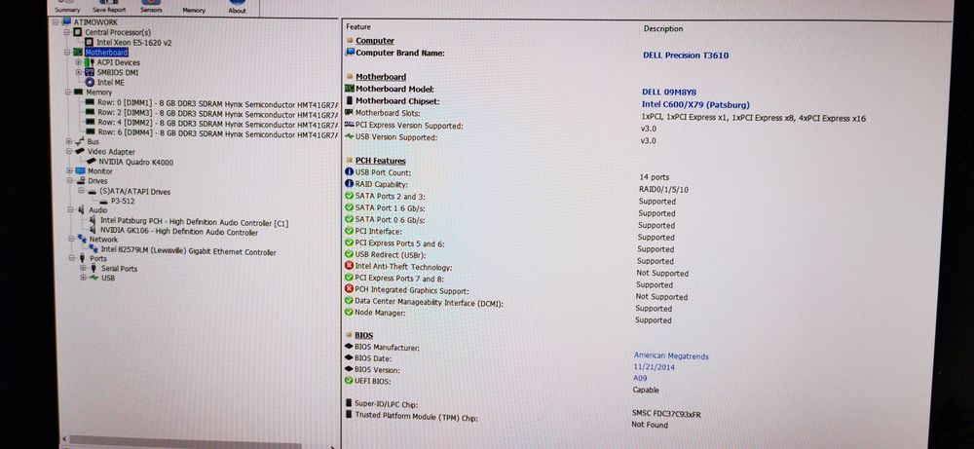Click the Feature column header
Screen dimensions: 974x449
click(358, 26)
